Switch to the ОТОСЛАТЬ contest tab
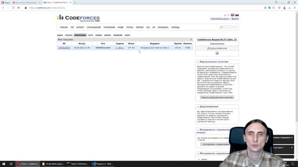Image resolution: width=298 pixels, height=167 pixels. tap(68, 35)
